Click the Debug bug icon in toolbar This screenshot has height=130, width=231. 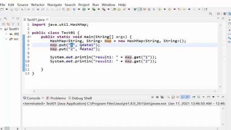[x=74, y=9]
